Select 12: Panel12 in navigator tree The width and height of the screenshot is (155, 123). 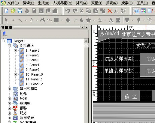(x=34, y=84)
